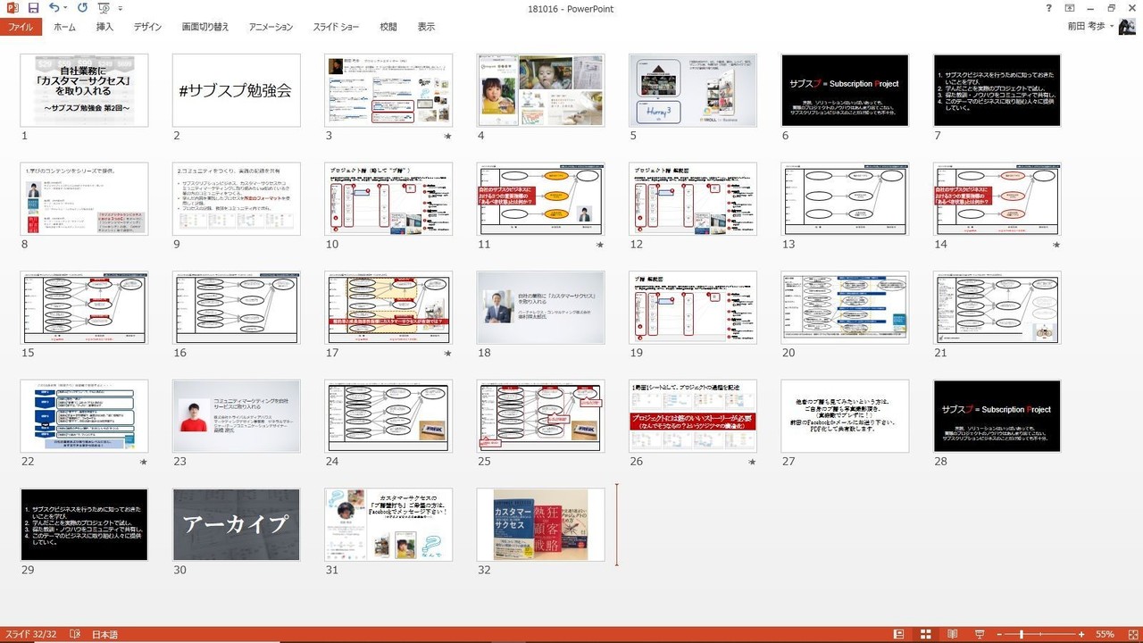Click the Undo arrow icon
This screenshot has width=1143, height=643.
(54, 8)
